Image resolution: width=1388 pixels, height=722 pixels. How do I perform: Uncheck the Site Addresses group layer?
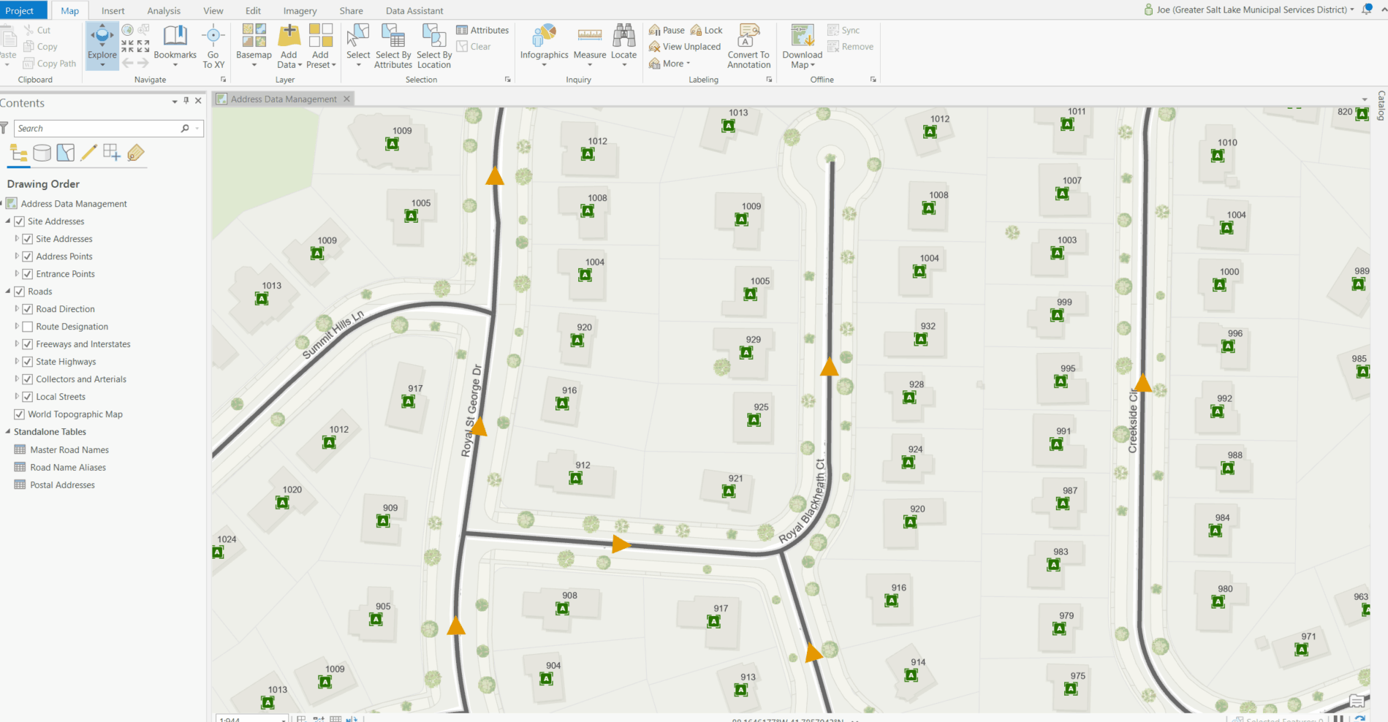click(x=20, y=221)
